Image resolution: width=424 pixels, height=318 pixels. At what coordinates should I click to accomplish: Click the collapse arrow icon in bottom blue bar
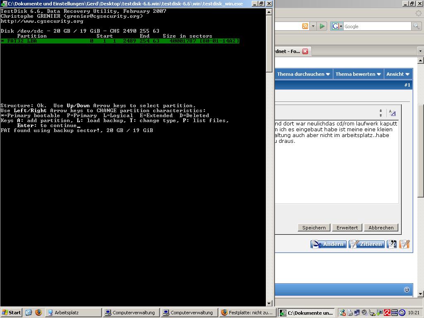[x=407, y=289]
